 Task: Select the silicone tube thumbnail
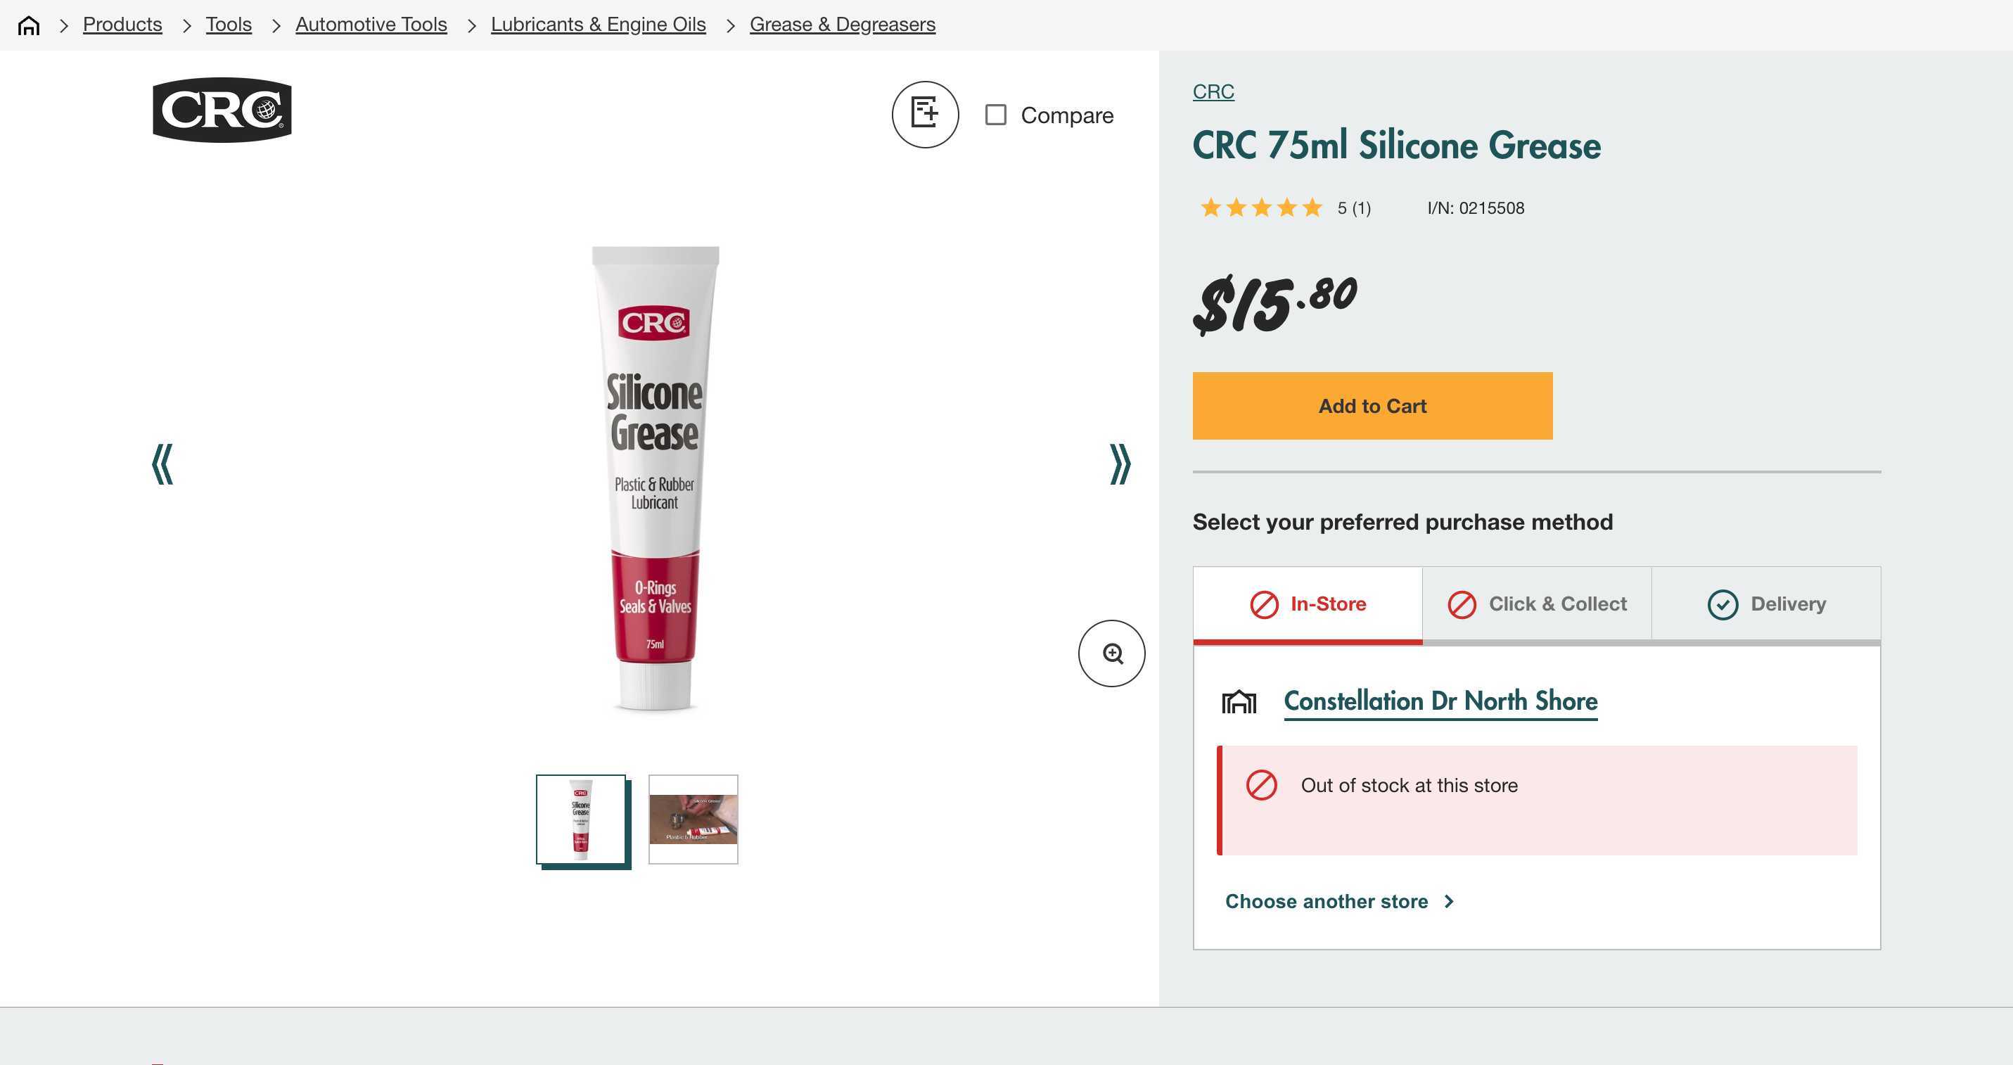[x=580, y=819]
